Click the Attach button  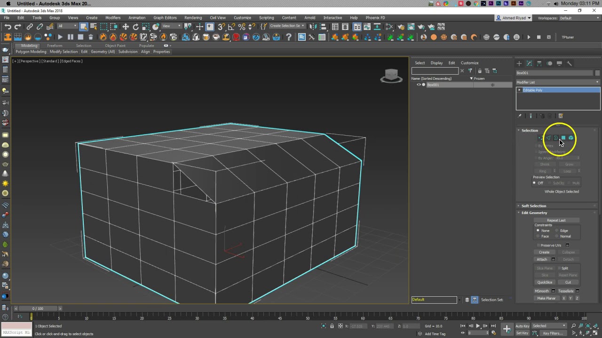pyautogui.click(x=542, y=260)
